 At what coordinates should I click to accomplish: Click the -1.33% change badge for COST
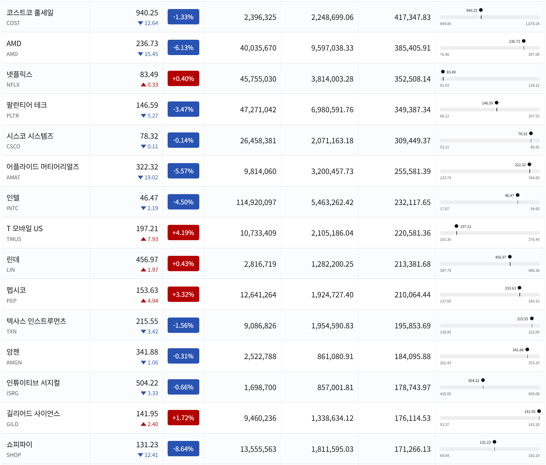tap(183, 17)
